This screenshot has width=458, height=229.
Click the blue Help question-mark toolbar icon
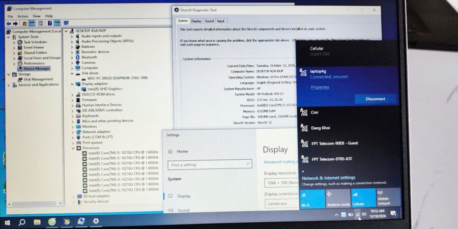pos(50,23)
